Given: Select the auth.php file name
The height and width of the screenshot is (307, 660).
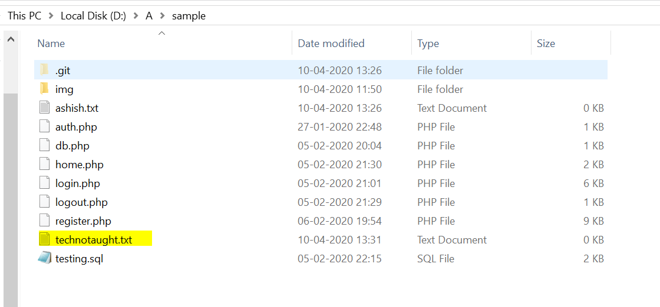Looking at the screenshot, I should coord(76,127).
